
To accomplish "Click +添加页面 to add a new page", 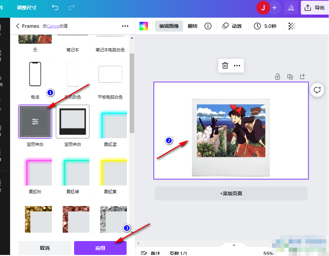I will tap(231, 193).
